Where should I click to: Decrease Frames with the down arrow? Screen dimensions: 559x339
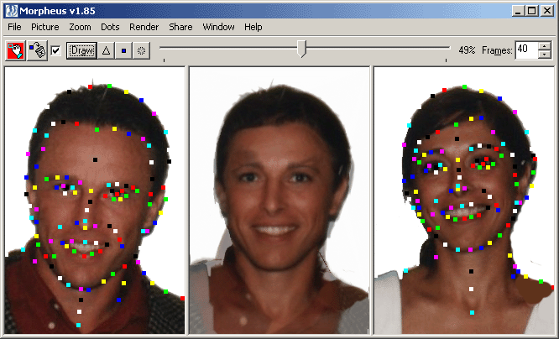click(545, 55)
